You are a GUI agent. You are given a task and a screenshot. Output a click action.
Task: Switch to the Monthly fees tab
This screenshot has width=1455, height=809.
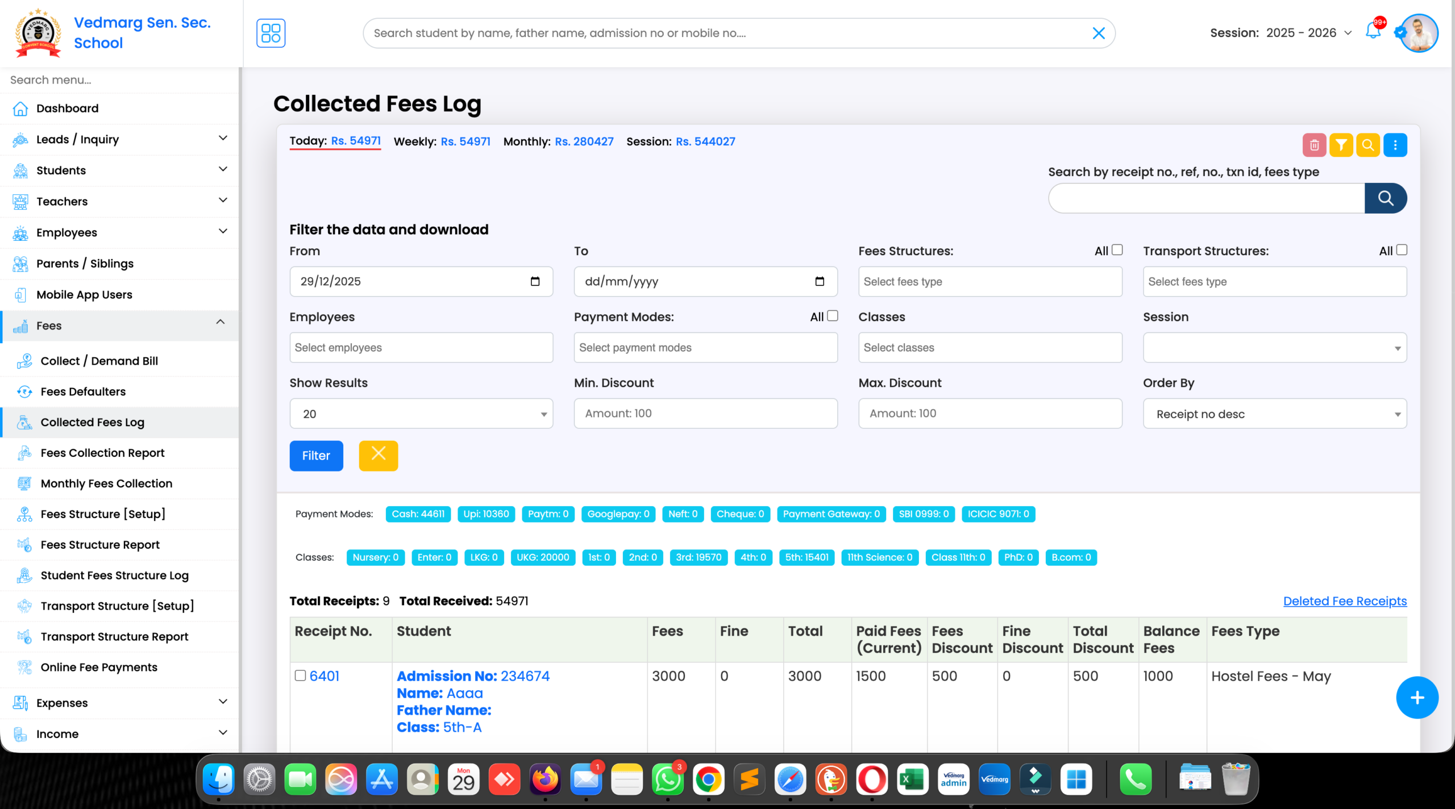(x=558, y=141)
